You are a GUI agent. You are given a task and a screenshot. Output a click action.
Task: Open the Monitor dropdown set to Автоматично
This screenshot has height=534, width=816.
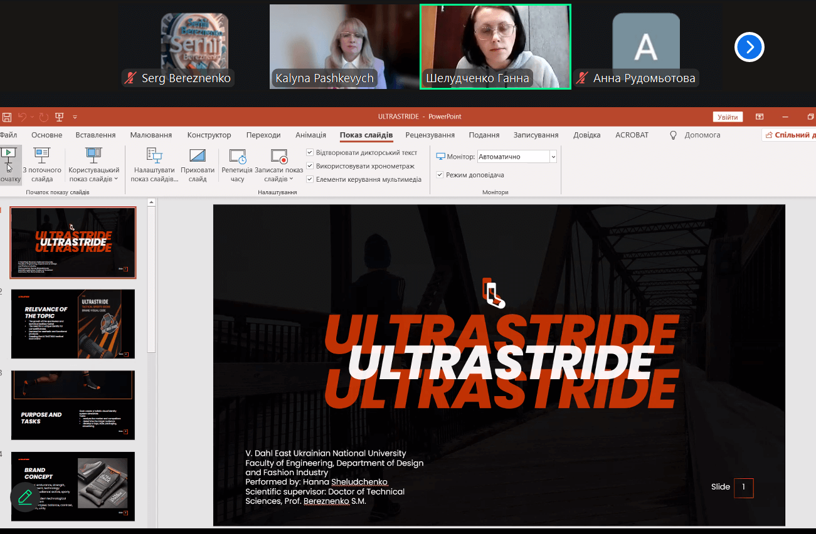pos(517,157)
